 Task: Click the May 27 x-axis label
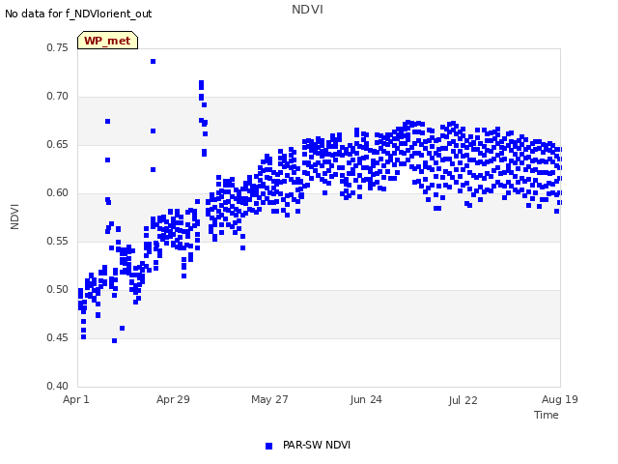click(x=269, y=399)
